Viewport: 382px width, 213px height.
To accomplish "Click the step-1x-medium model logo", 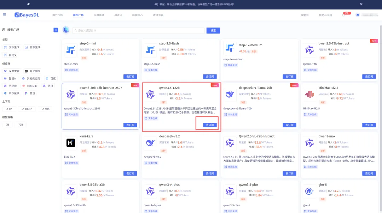I will tap(230, 48).
